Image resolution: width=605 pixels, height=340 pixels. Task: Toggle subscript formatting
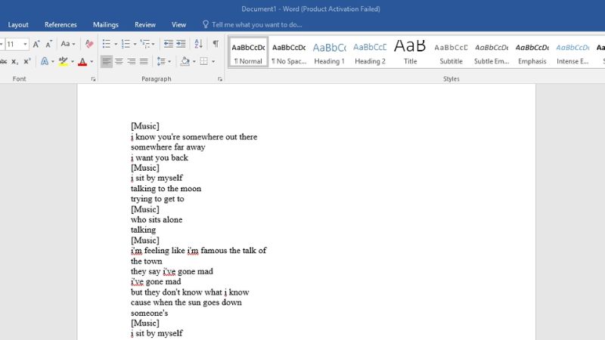pos(14,61)
